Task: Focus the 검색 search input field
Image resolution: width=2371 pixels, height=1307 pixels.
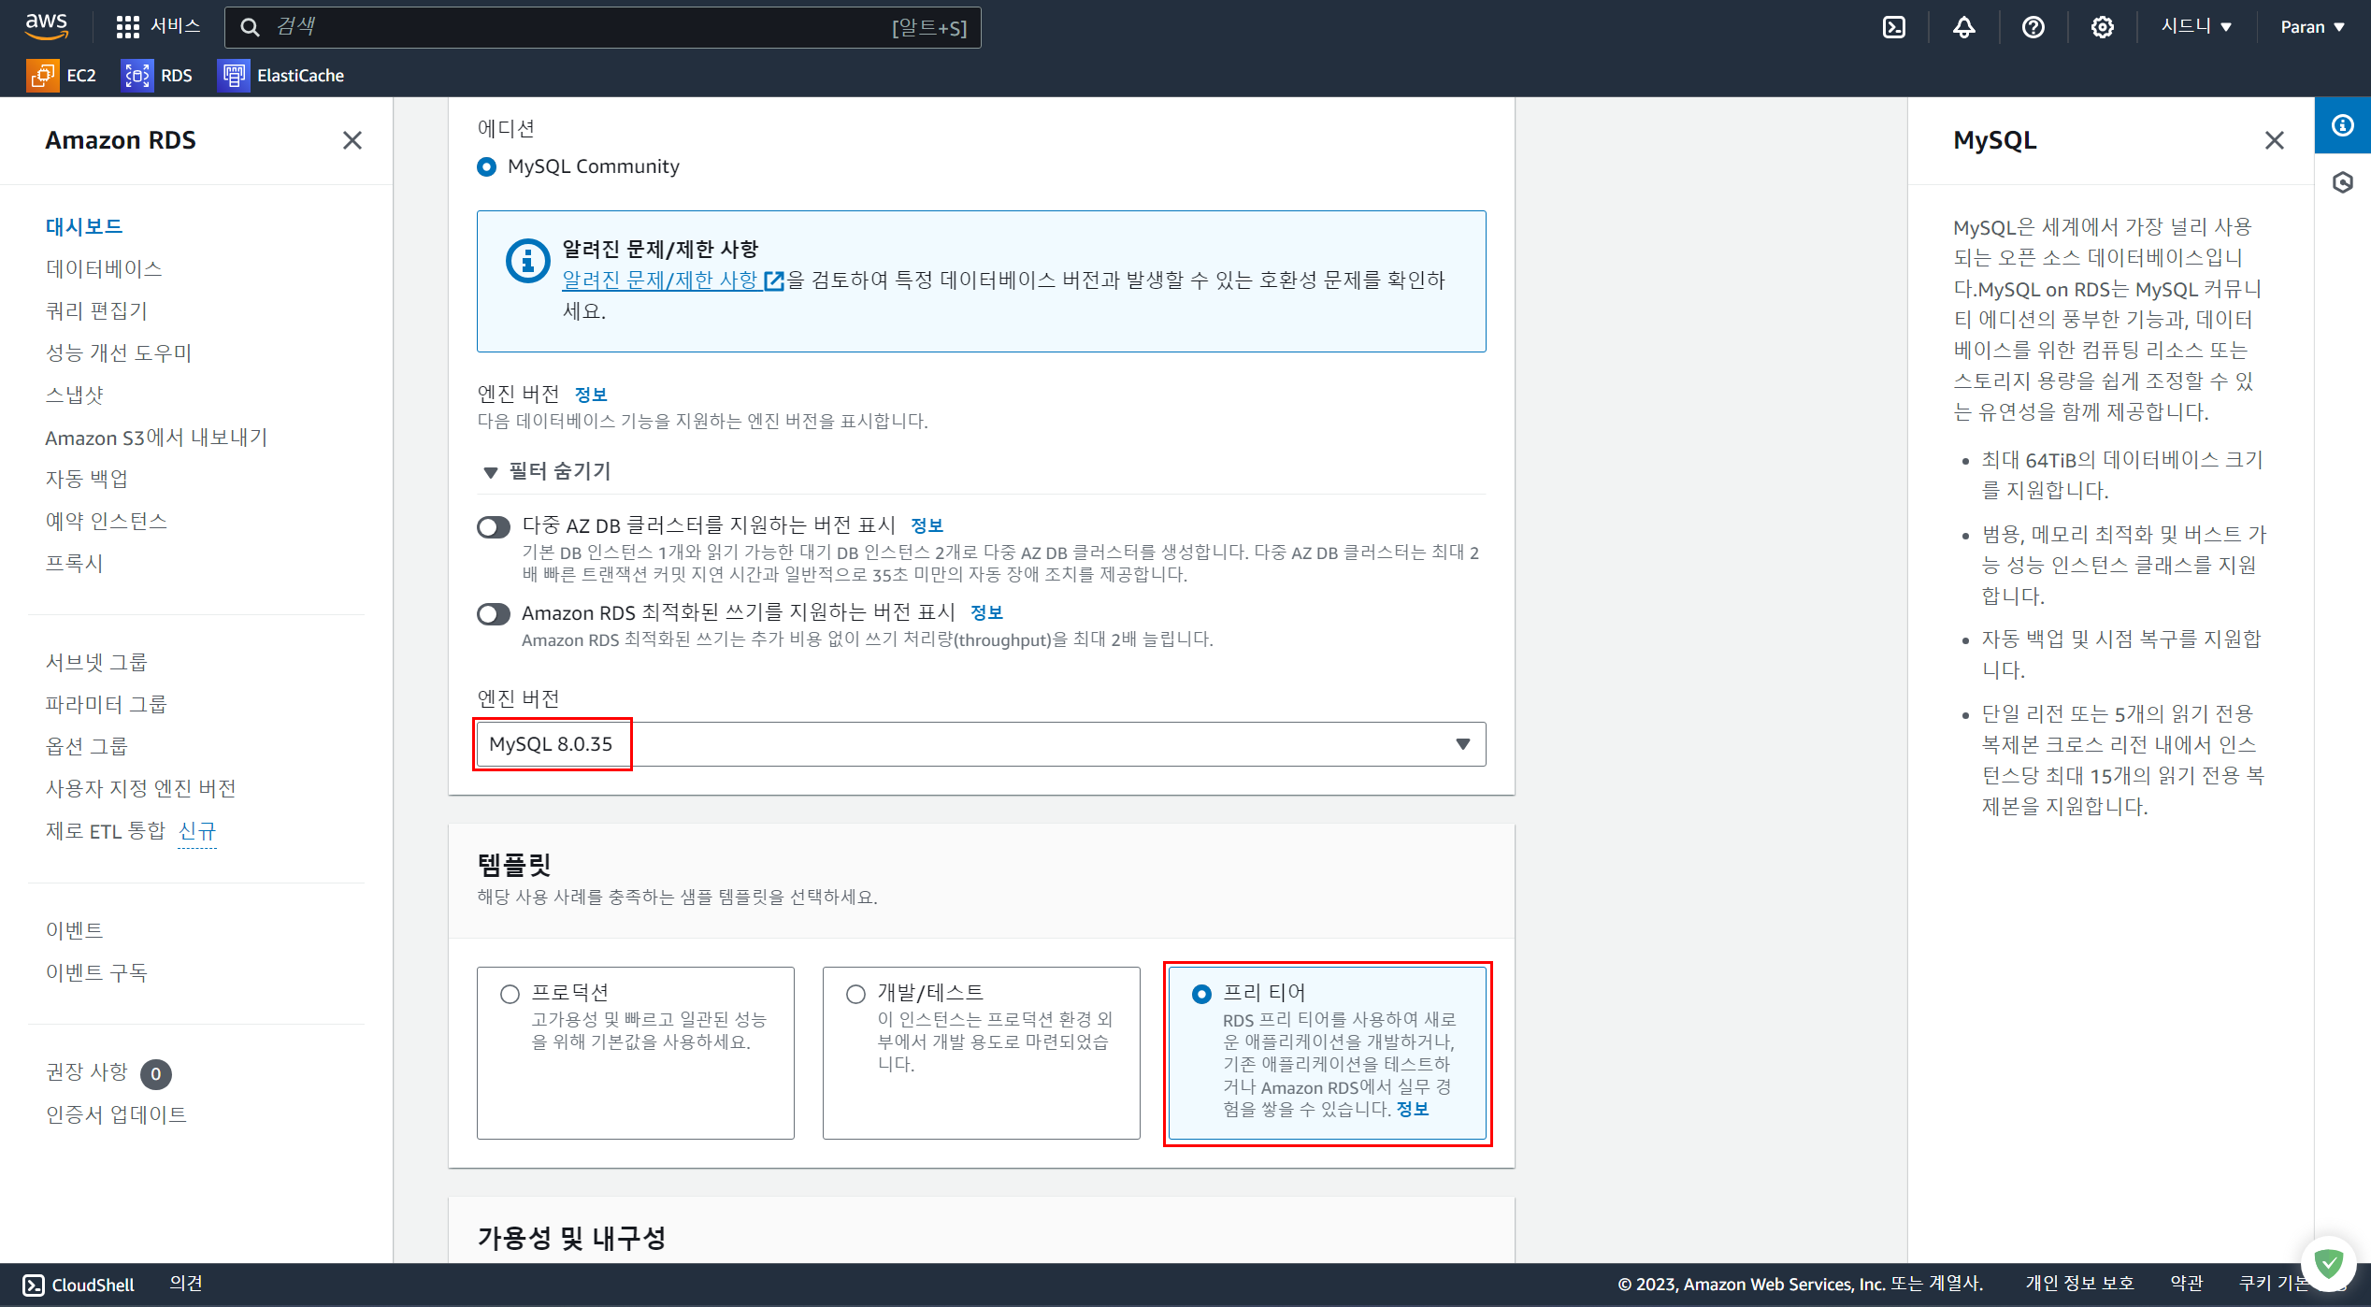Action: pyautogui.click(x=603, y=27)
